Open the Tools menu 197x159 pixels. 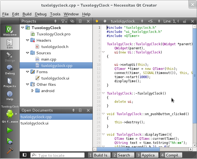(x=55, y=14)
